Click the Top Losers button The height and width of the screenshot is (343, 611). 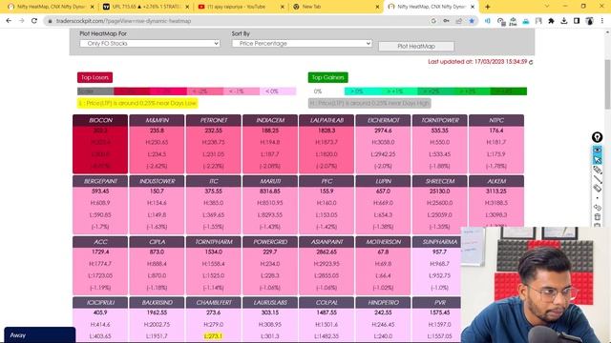pos(95,77)
